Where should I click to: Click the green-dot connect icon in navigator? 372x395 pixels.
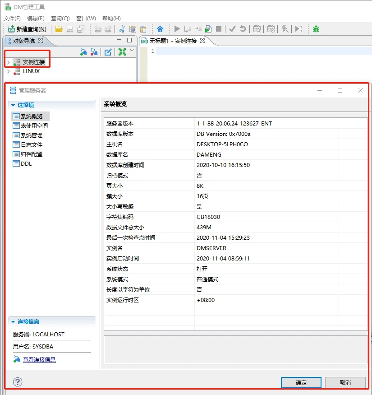83,52
